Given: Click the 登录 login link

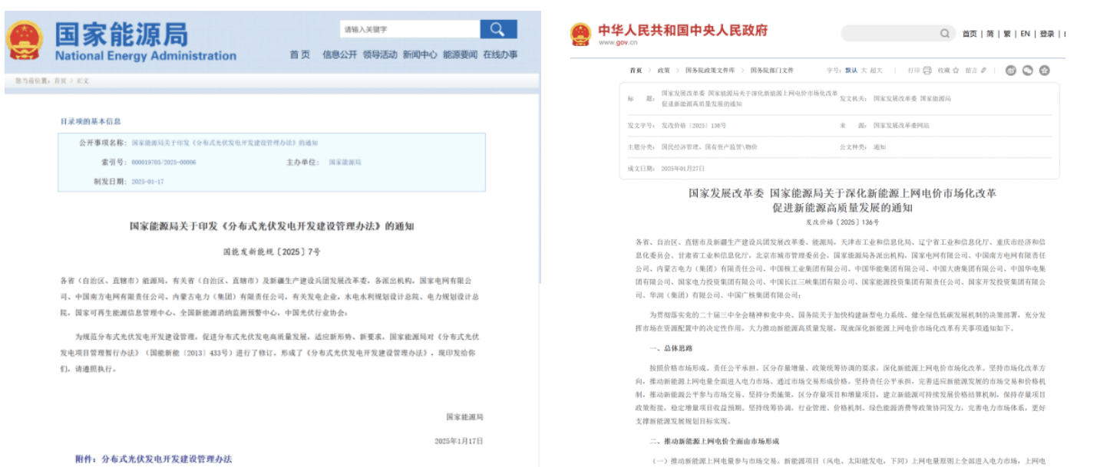Looking at the screenshot, I should point(1047,34).
